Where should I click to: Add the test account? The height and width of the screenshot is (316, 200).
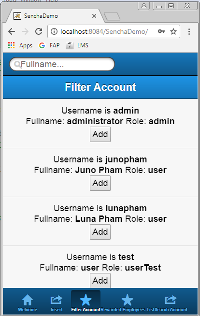(100, 280)
